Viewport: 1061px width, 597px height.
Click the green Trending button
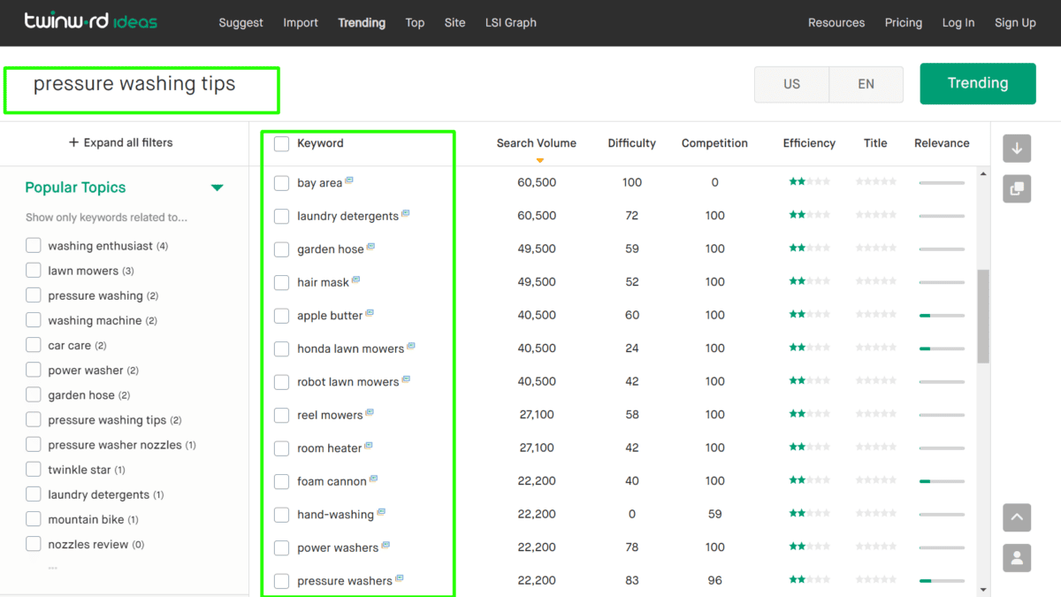(978, 83)
